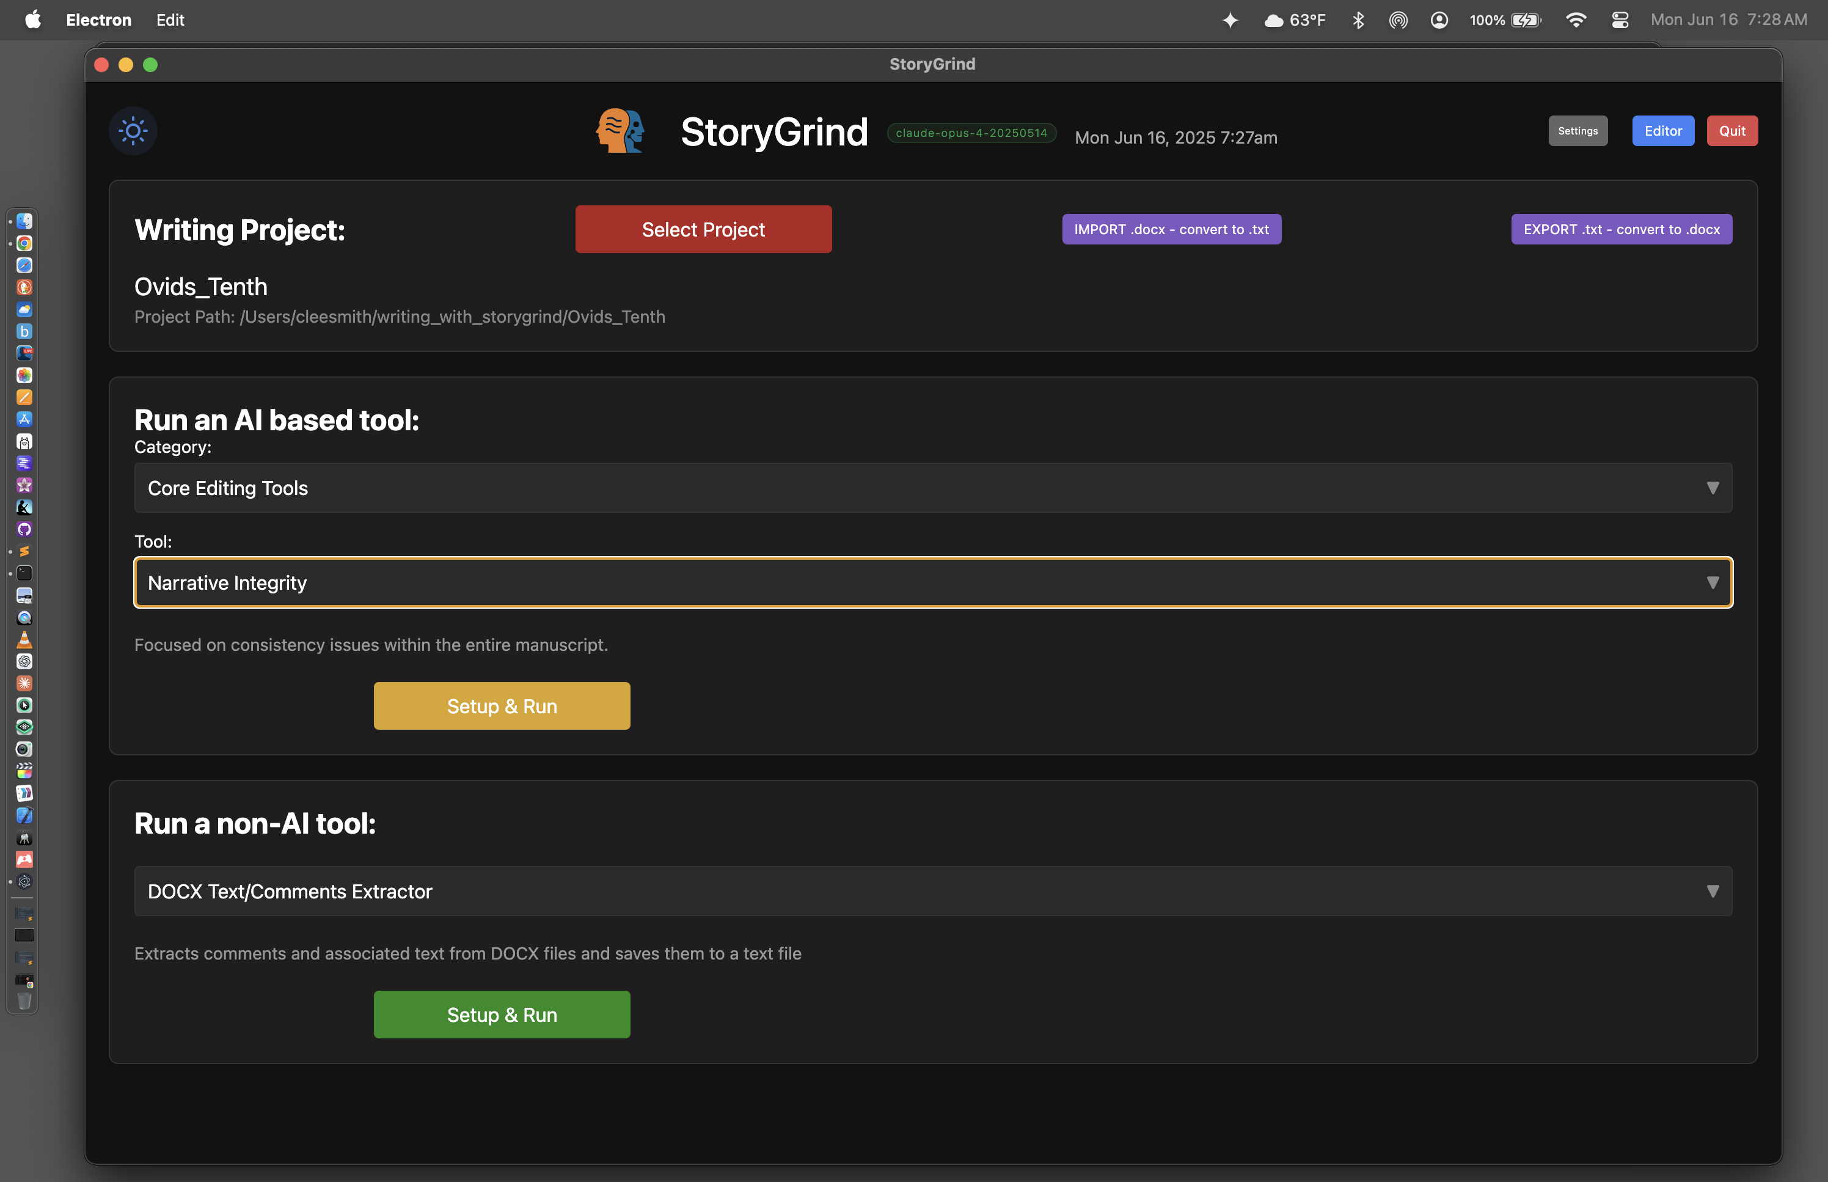Screen dimensions: 1828x1182
Task: Open Pages from the dock
Action: coord(24,398)
